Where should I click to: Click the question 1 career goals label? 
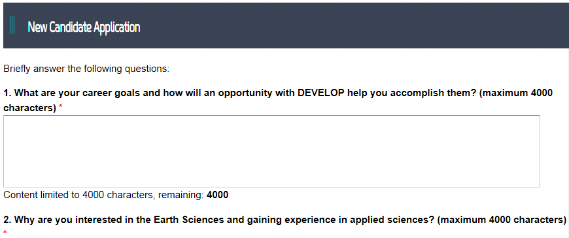[278, 100]
